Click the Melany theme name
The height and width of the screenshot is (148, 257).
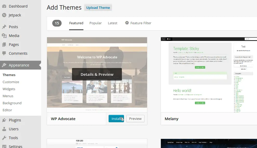(x=172, y=119)
